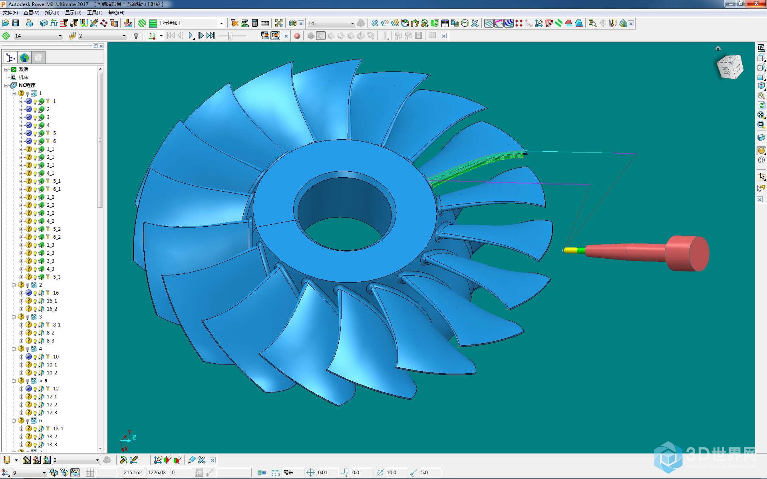Screen dimensions: 767x479
Task: Click the calculator icon in main toolbar
Action: 254,23
